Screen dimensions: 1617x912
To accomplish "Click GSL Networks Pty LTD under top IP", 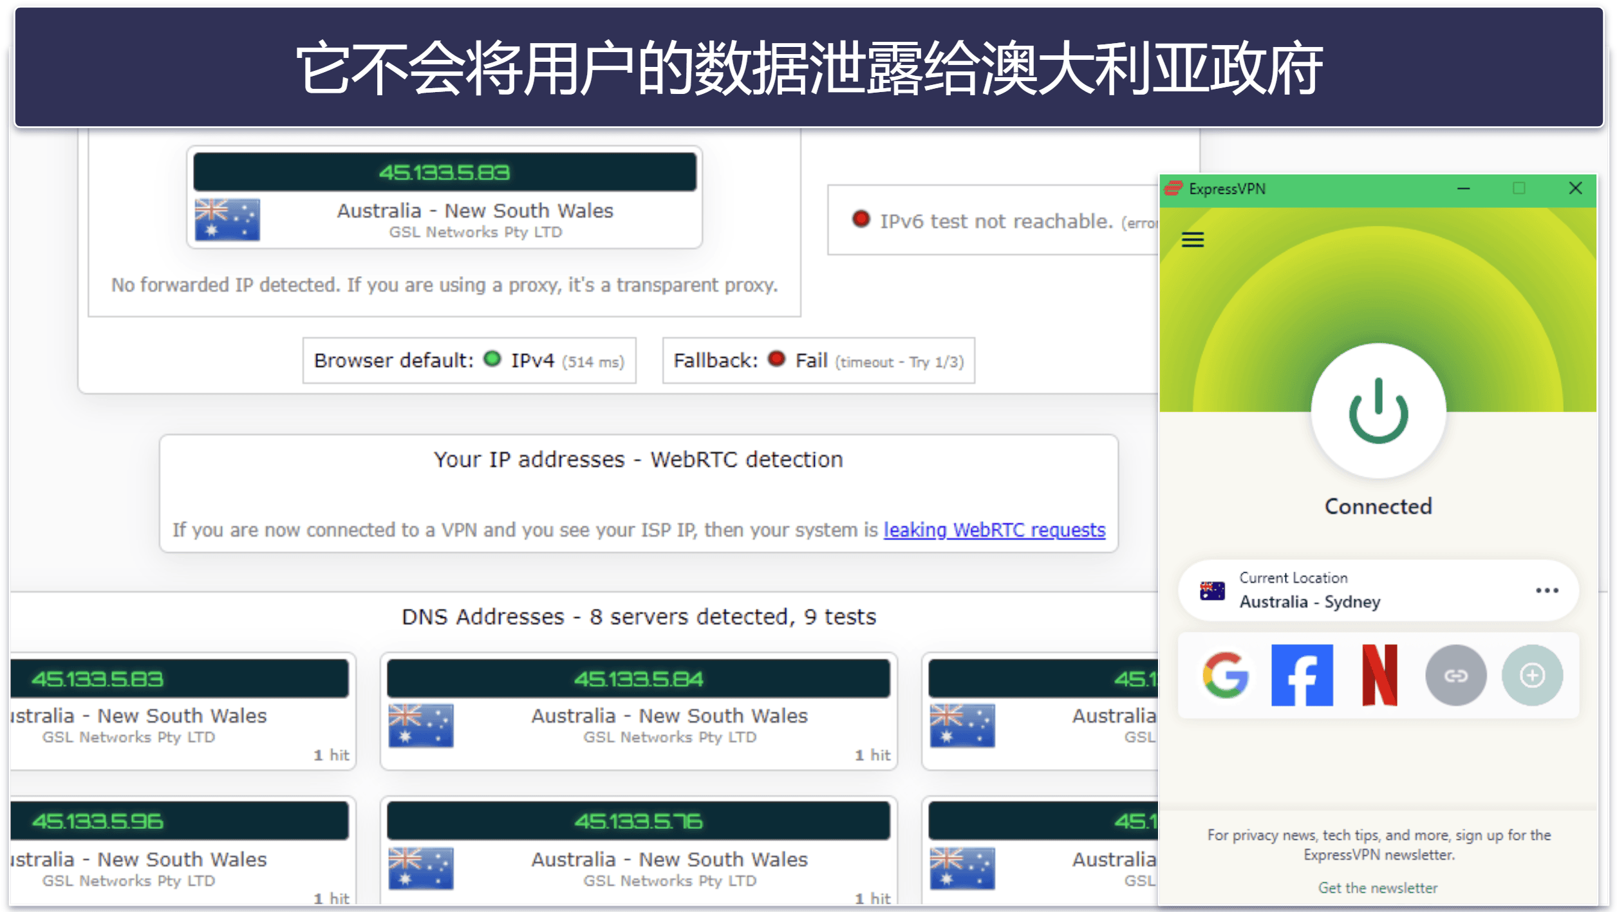I will pos(475,232).
